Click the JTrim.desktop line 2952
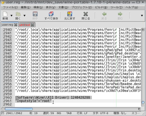 (78, 70)
